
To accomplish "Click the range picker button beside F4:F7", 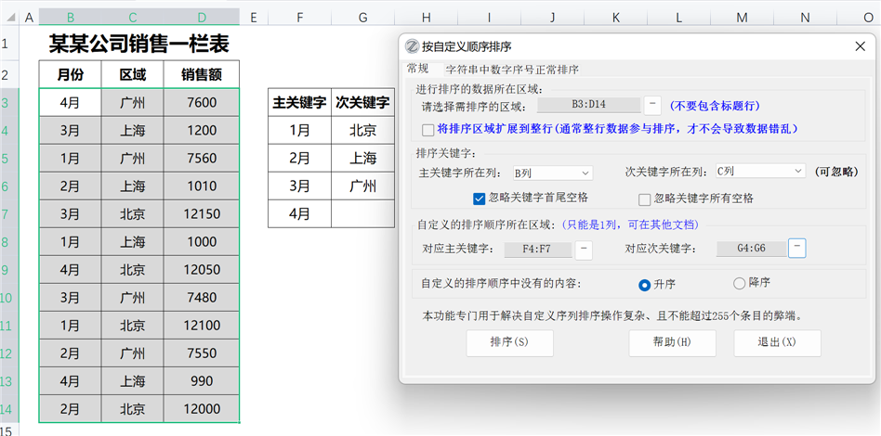I will point(584,249).
